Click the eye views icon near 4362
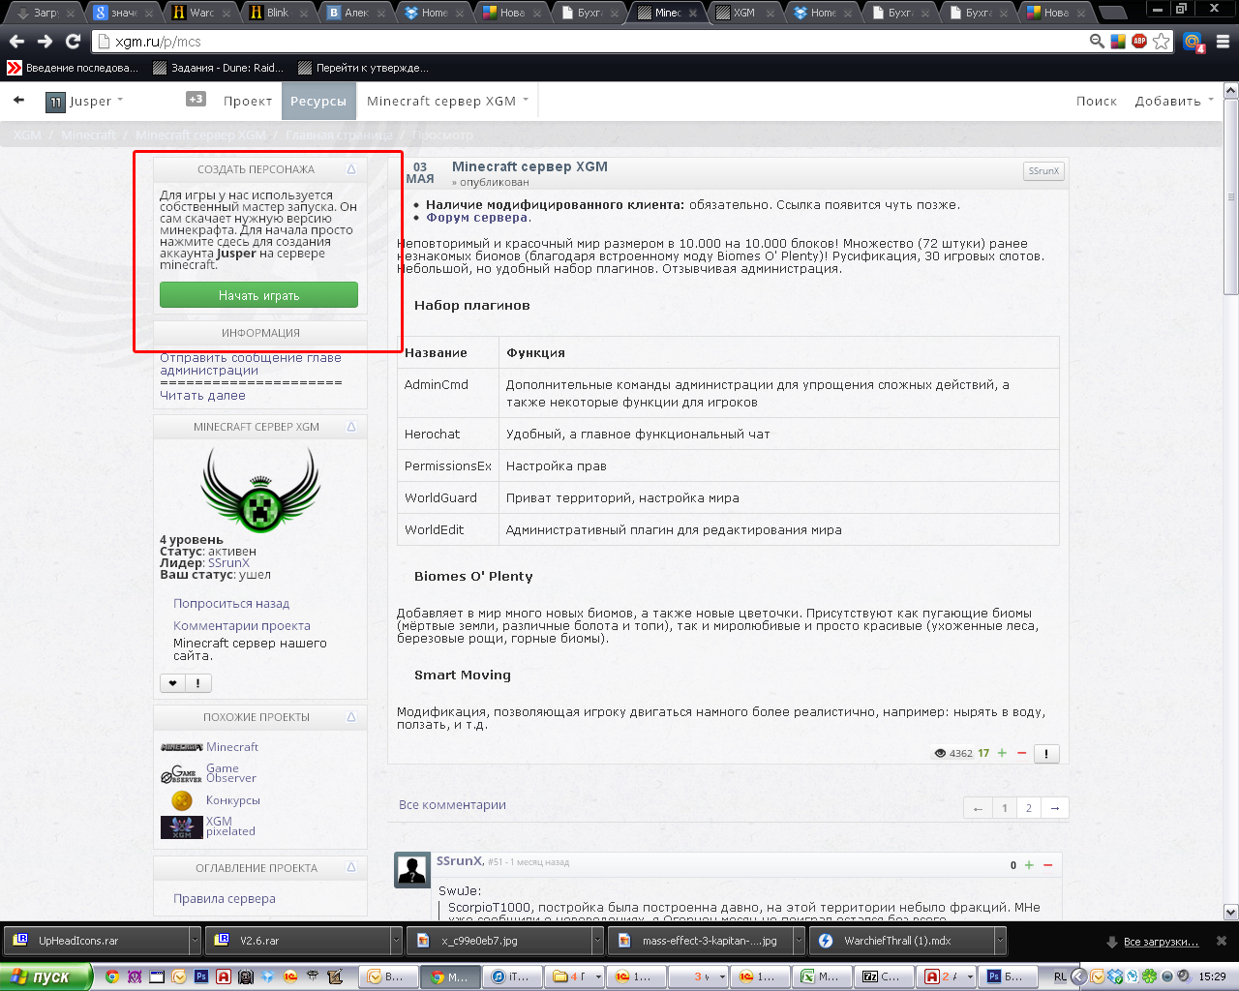Screen dimensions: 1239x991 point(940,753)
